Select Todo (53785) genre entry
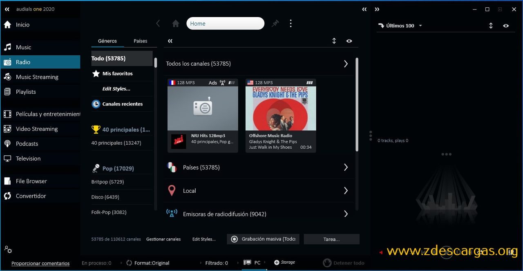The height and width of the screenshot is (271, 523). pos(122,58)
